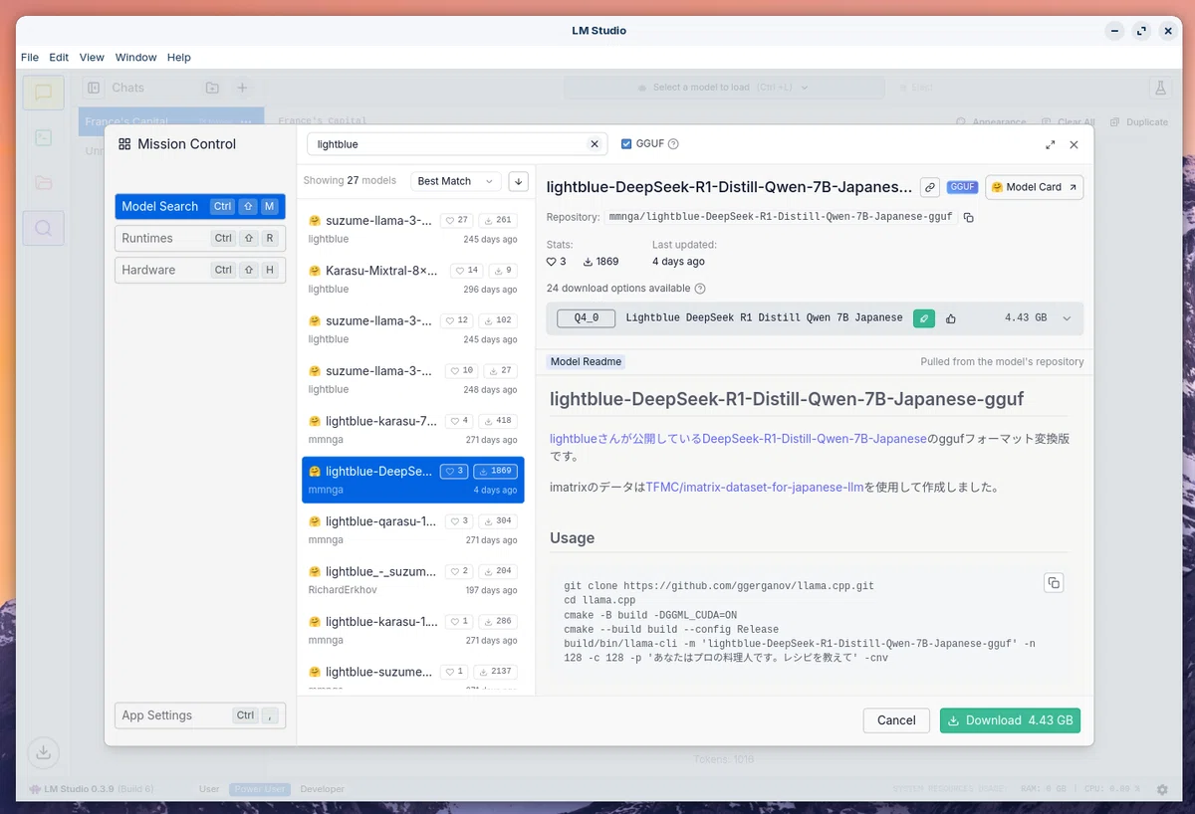Click the Q4_0 quantization button
Screen dimensions: 1195x814
(587, 318)
